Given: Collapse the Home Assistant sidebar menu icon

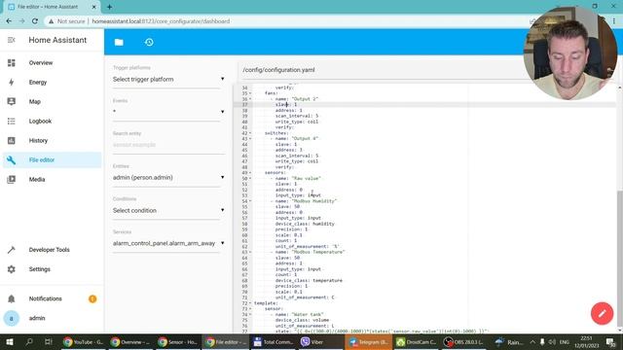Looking at the screenshot, I should pos(11,40).
